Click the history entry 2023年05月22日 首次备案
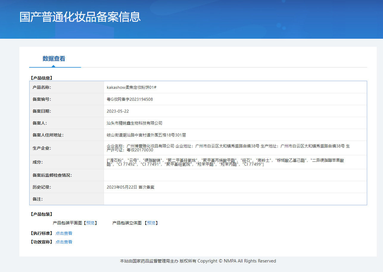The height and width of the screenshot is (272, 383). pos(130,187)
